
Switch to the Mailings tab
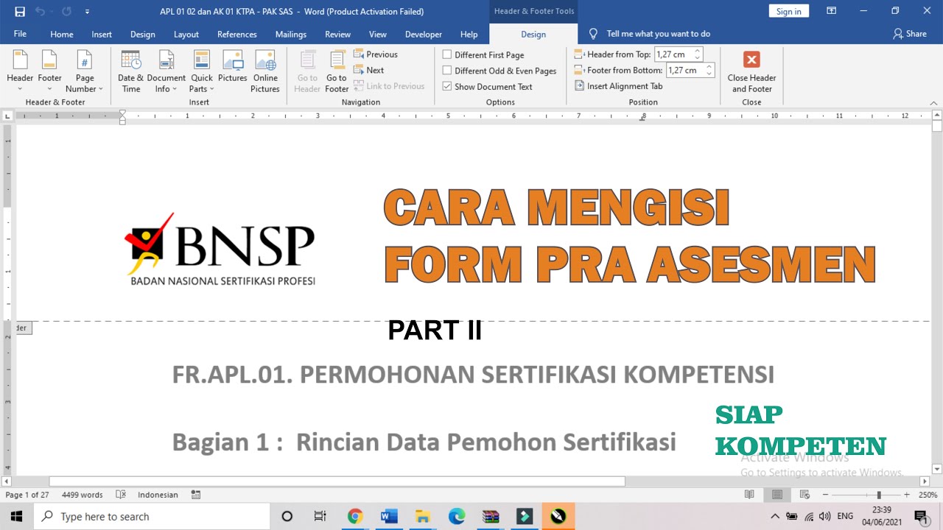click(290, 34)
